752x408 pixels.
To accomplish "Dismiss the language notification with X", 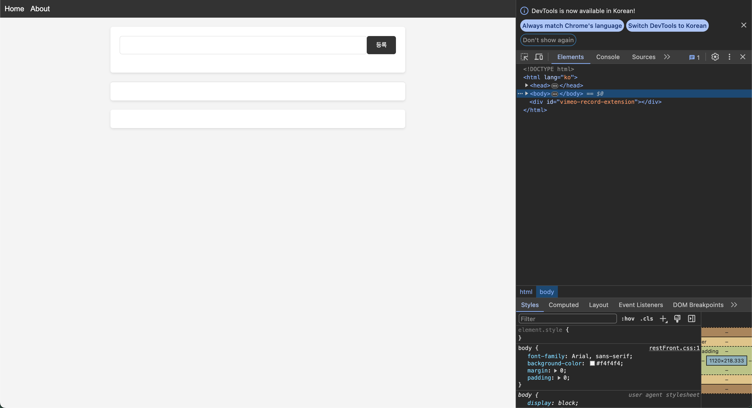I will [x=744, y=25].
